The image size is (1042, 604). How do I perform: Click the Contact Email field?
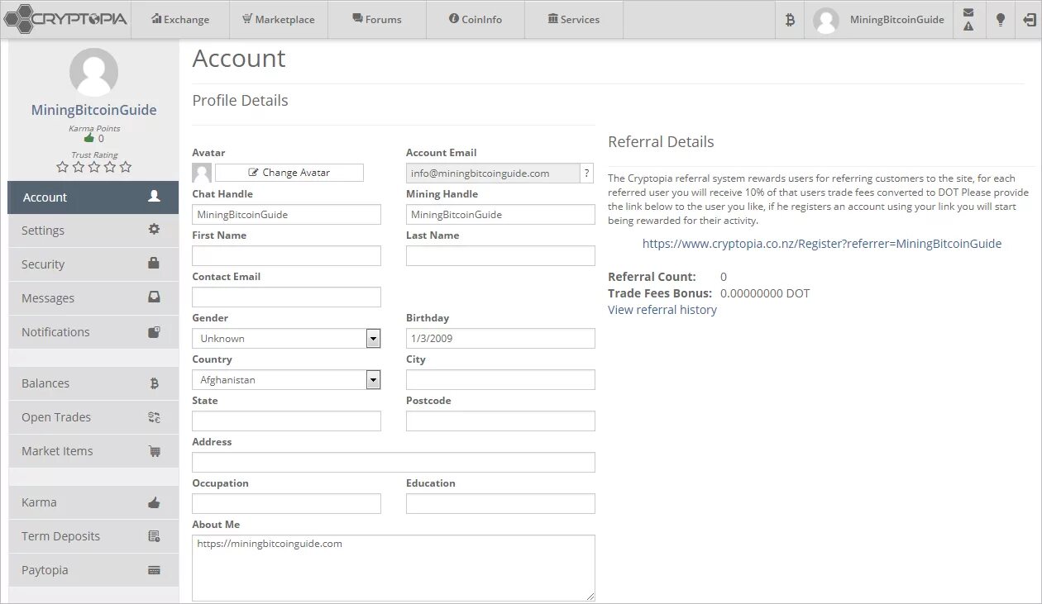(286, 297)
